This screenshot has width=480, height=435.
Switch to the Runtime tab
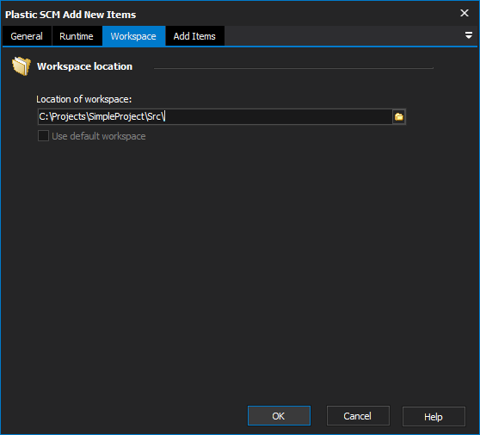coord(77,36)
